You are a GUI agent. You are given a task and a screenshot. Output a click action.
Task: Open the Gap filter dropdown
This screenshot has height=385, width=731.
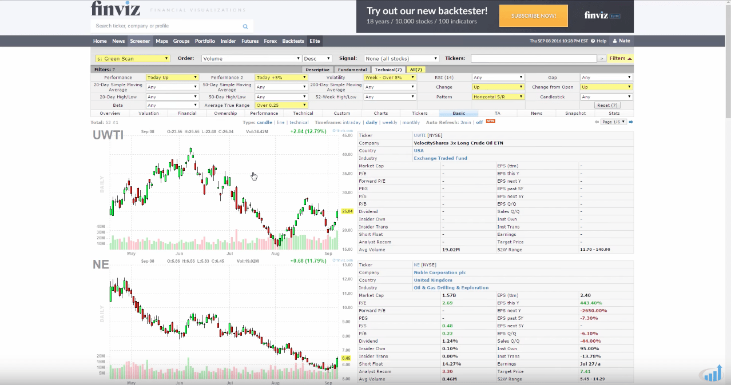click(x=606, y=77)
